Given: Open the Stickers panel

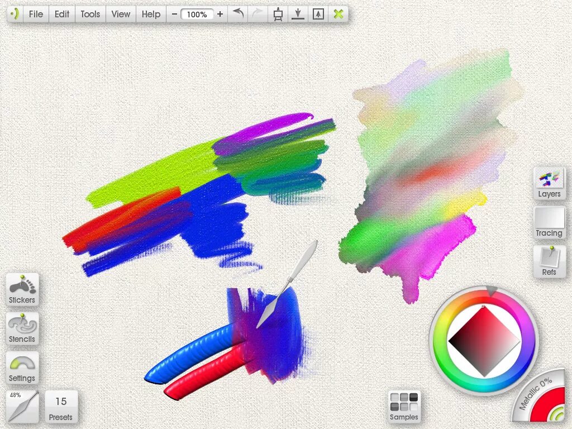Looking at the screenshot, I should [x=22, y=290].
